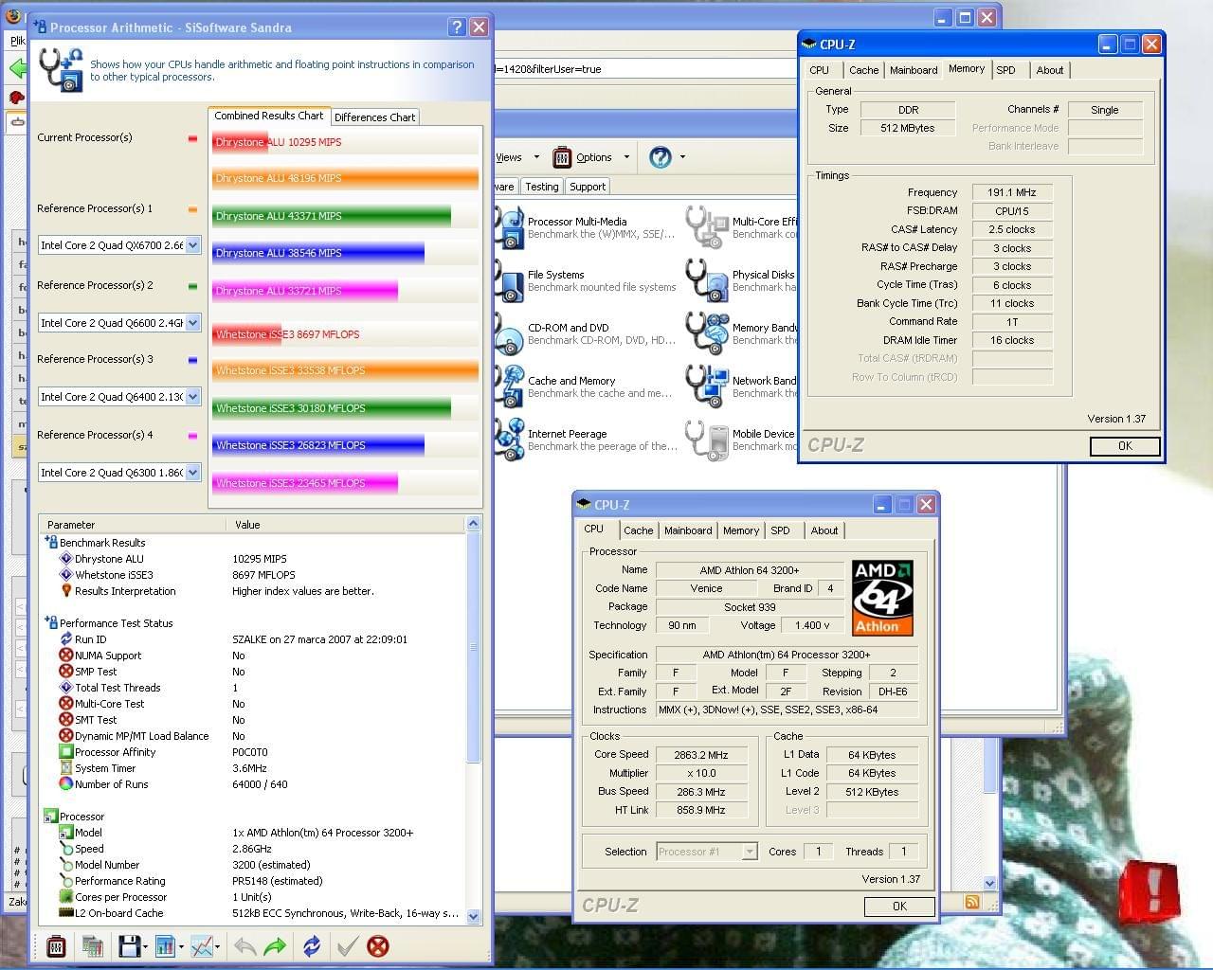This screenshot has height=970, width=1213.
Task: Click the blue help question mark icon
Action: click(x=660, y=157)
